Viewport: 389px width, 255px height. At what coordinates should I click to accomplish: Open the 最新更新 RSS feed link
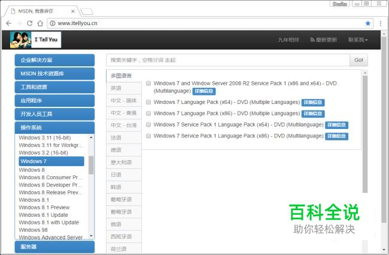[324, 39]
